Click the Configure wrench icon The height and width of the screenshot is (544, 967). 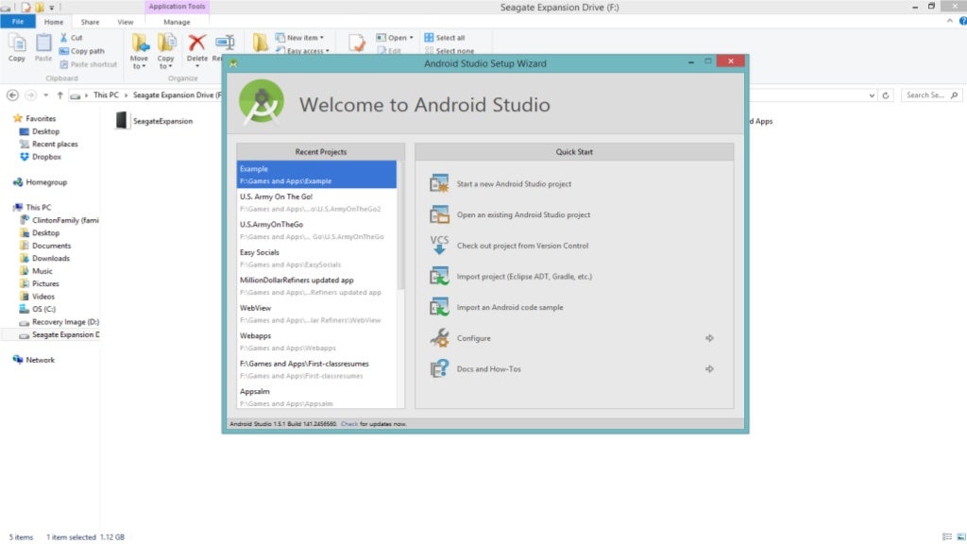pyautogui.click(x=439, y=337)
